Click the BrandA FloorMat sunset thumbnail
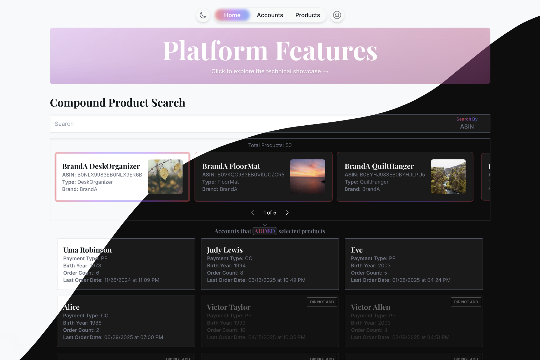The image size is (540, 360). click(307, 177)
